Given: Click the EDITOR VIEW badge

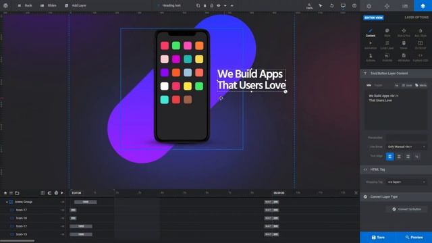Looking at the screenshot, I should pyautogui.click(x=373, y=18).
